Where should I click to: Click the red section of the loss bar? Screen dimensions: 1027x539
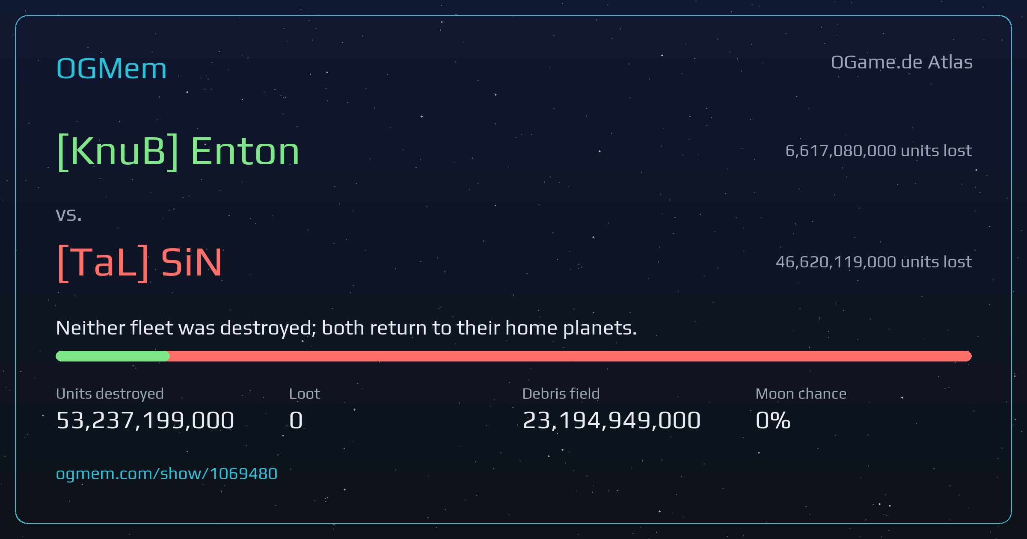click(570, 356)
